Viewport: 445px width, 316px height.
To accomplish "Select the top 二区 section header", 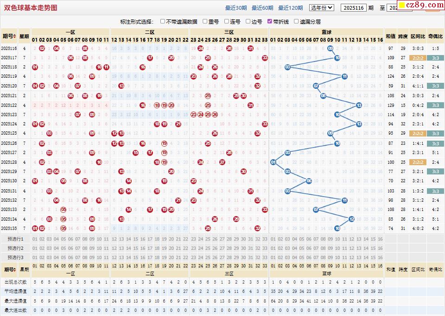I will click(150, 32).
